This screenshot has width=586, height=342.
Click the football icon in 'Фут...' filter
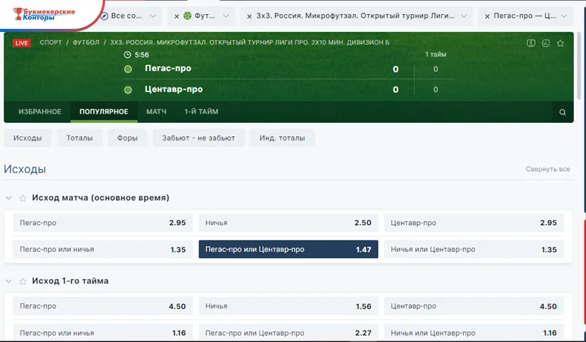tap(188, 16)
